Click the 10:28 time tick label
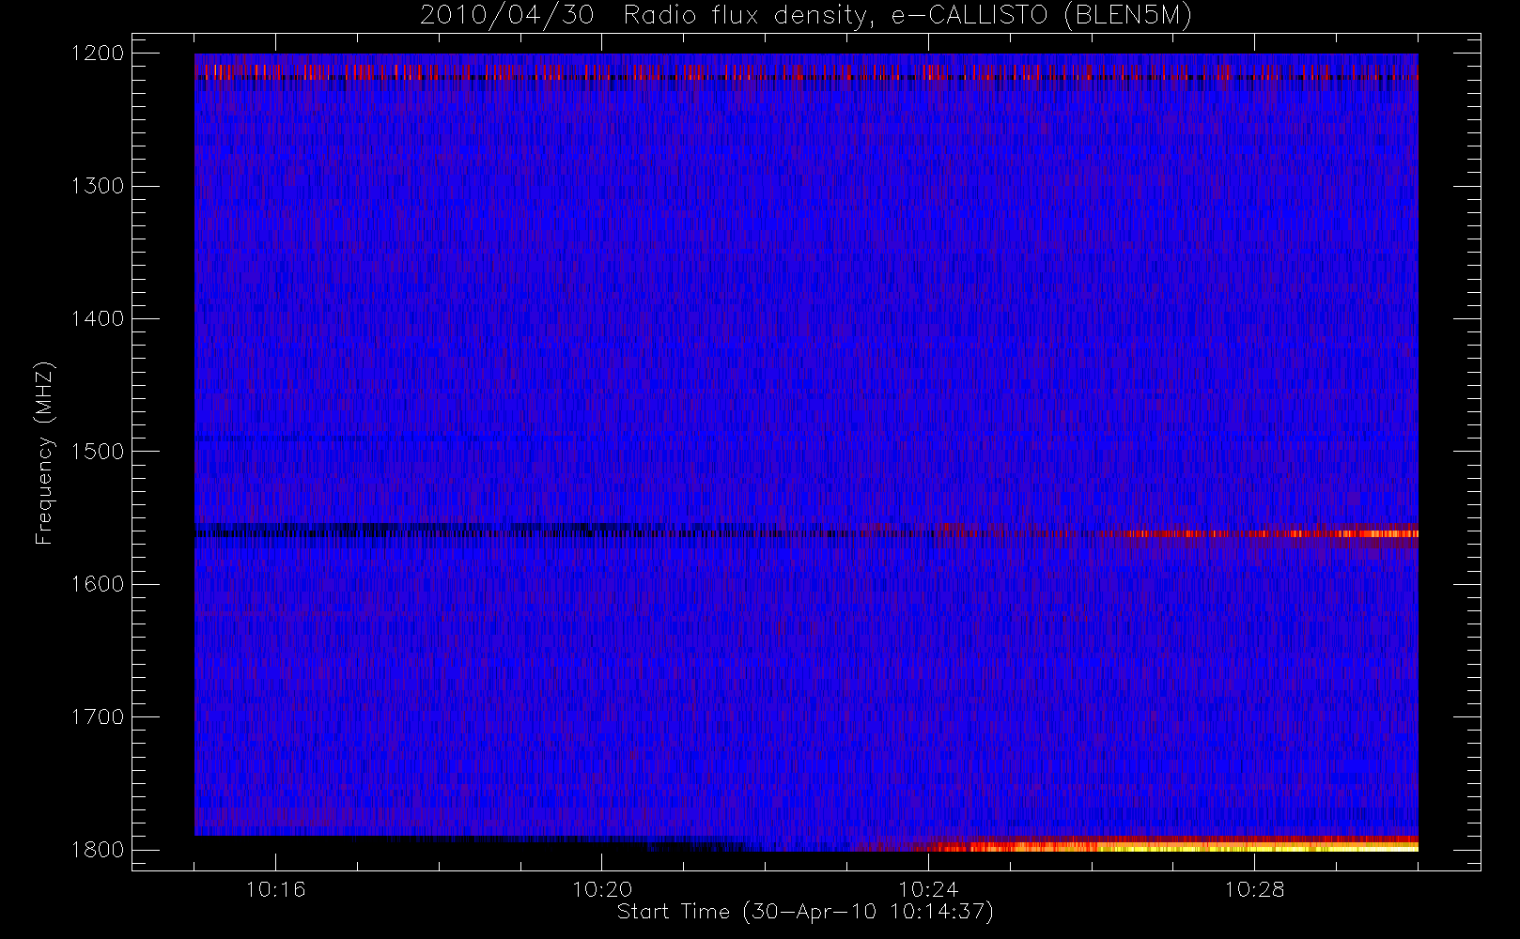The height and width of the screenshot is (939, 1520). pyautogui.click(x=1254, y=889)
